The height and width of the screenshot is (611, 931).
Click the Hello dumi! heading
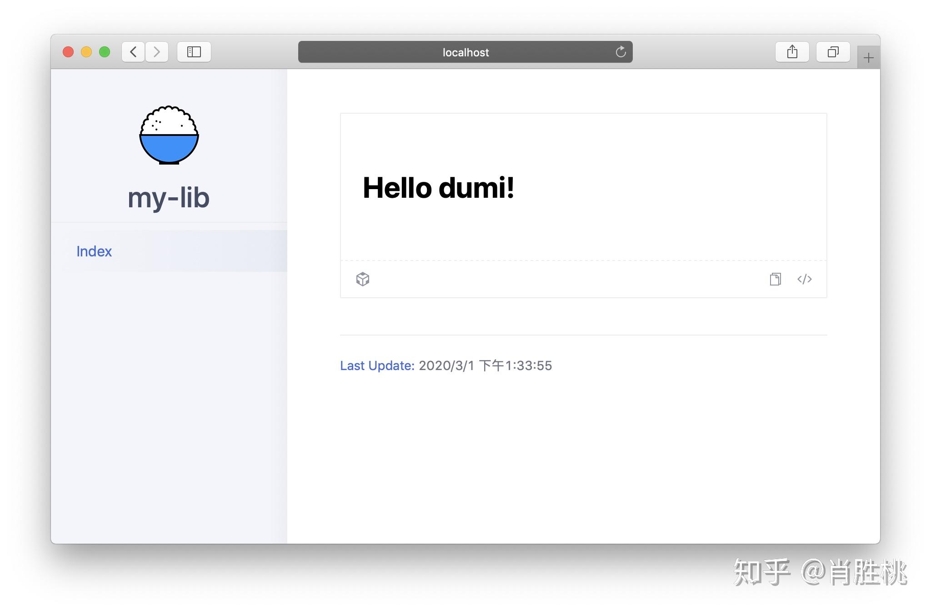pos(438,188)
